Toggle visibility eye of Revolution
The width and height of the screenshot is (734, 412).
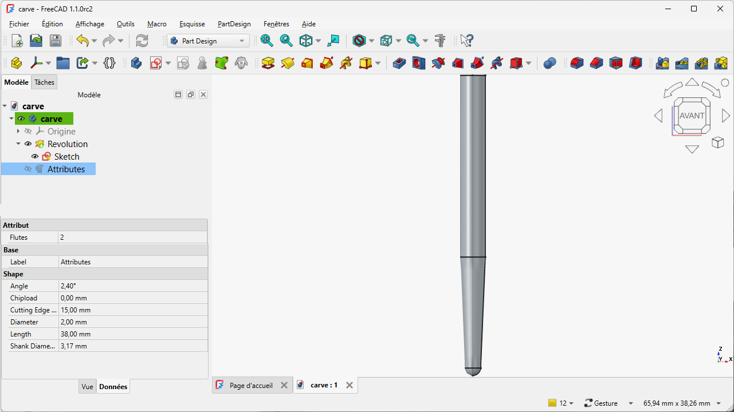pos(28,144)
